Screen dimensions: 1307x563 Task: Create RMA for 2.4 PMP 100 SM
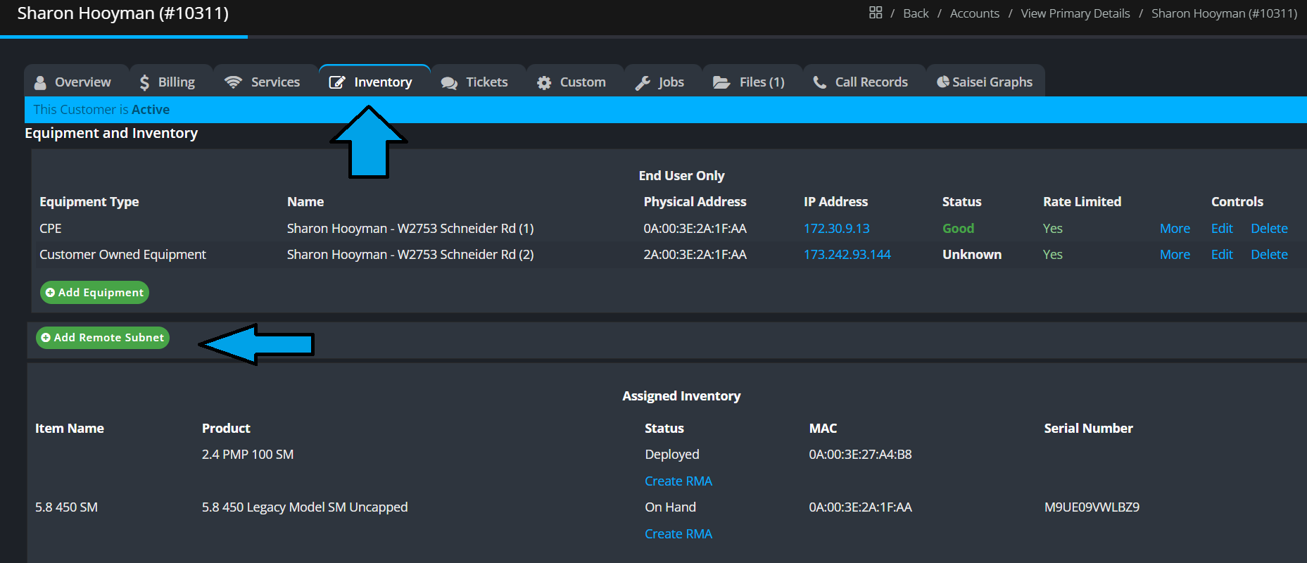pos(678,481)
